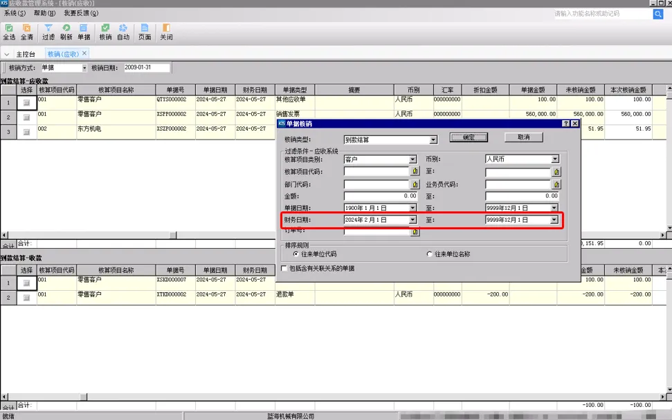672x420 pixels.
Task: Expand the chevron left of 主控台
Action: click(x=7, y=55)
